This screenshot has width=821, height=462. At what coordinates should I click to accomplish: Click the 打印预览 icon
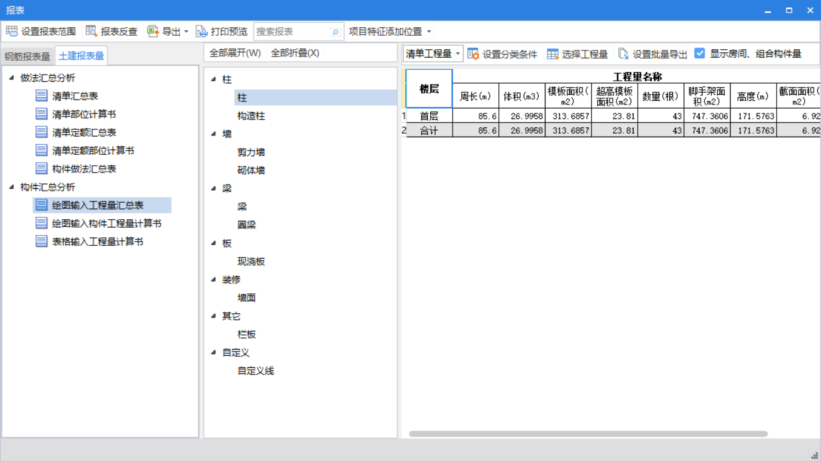(202, 31)
